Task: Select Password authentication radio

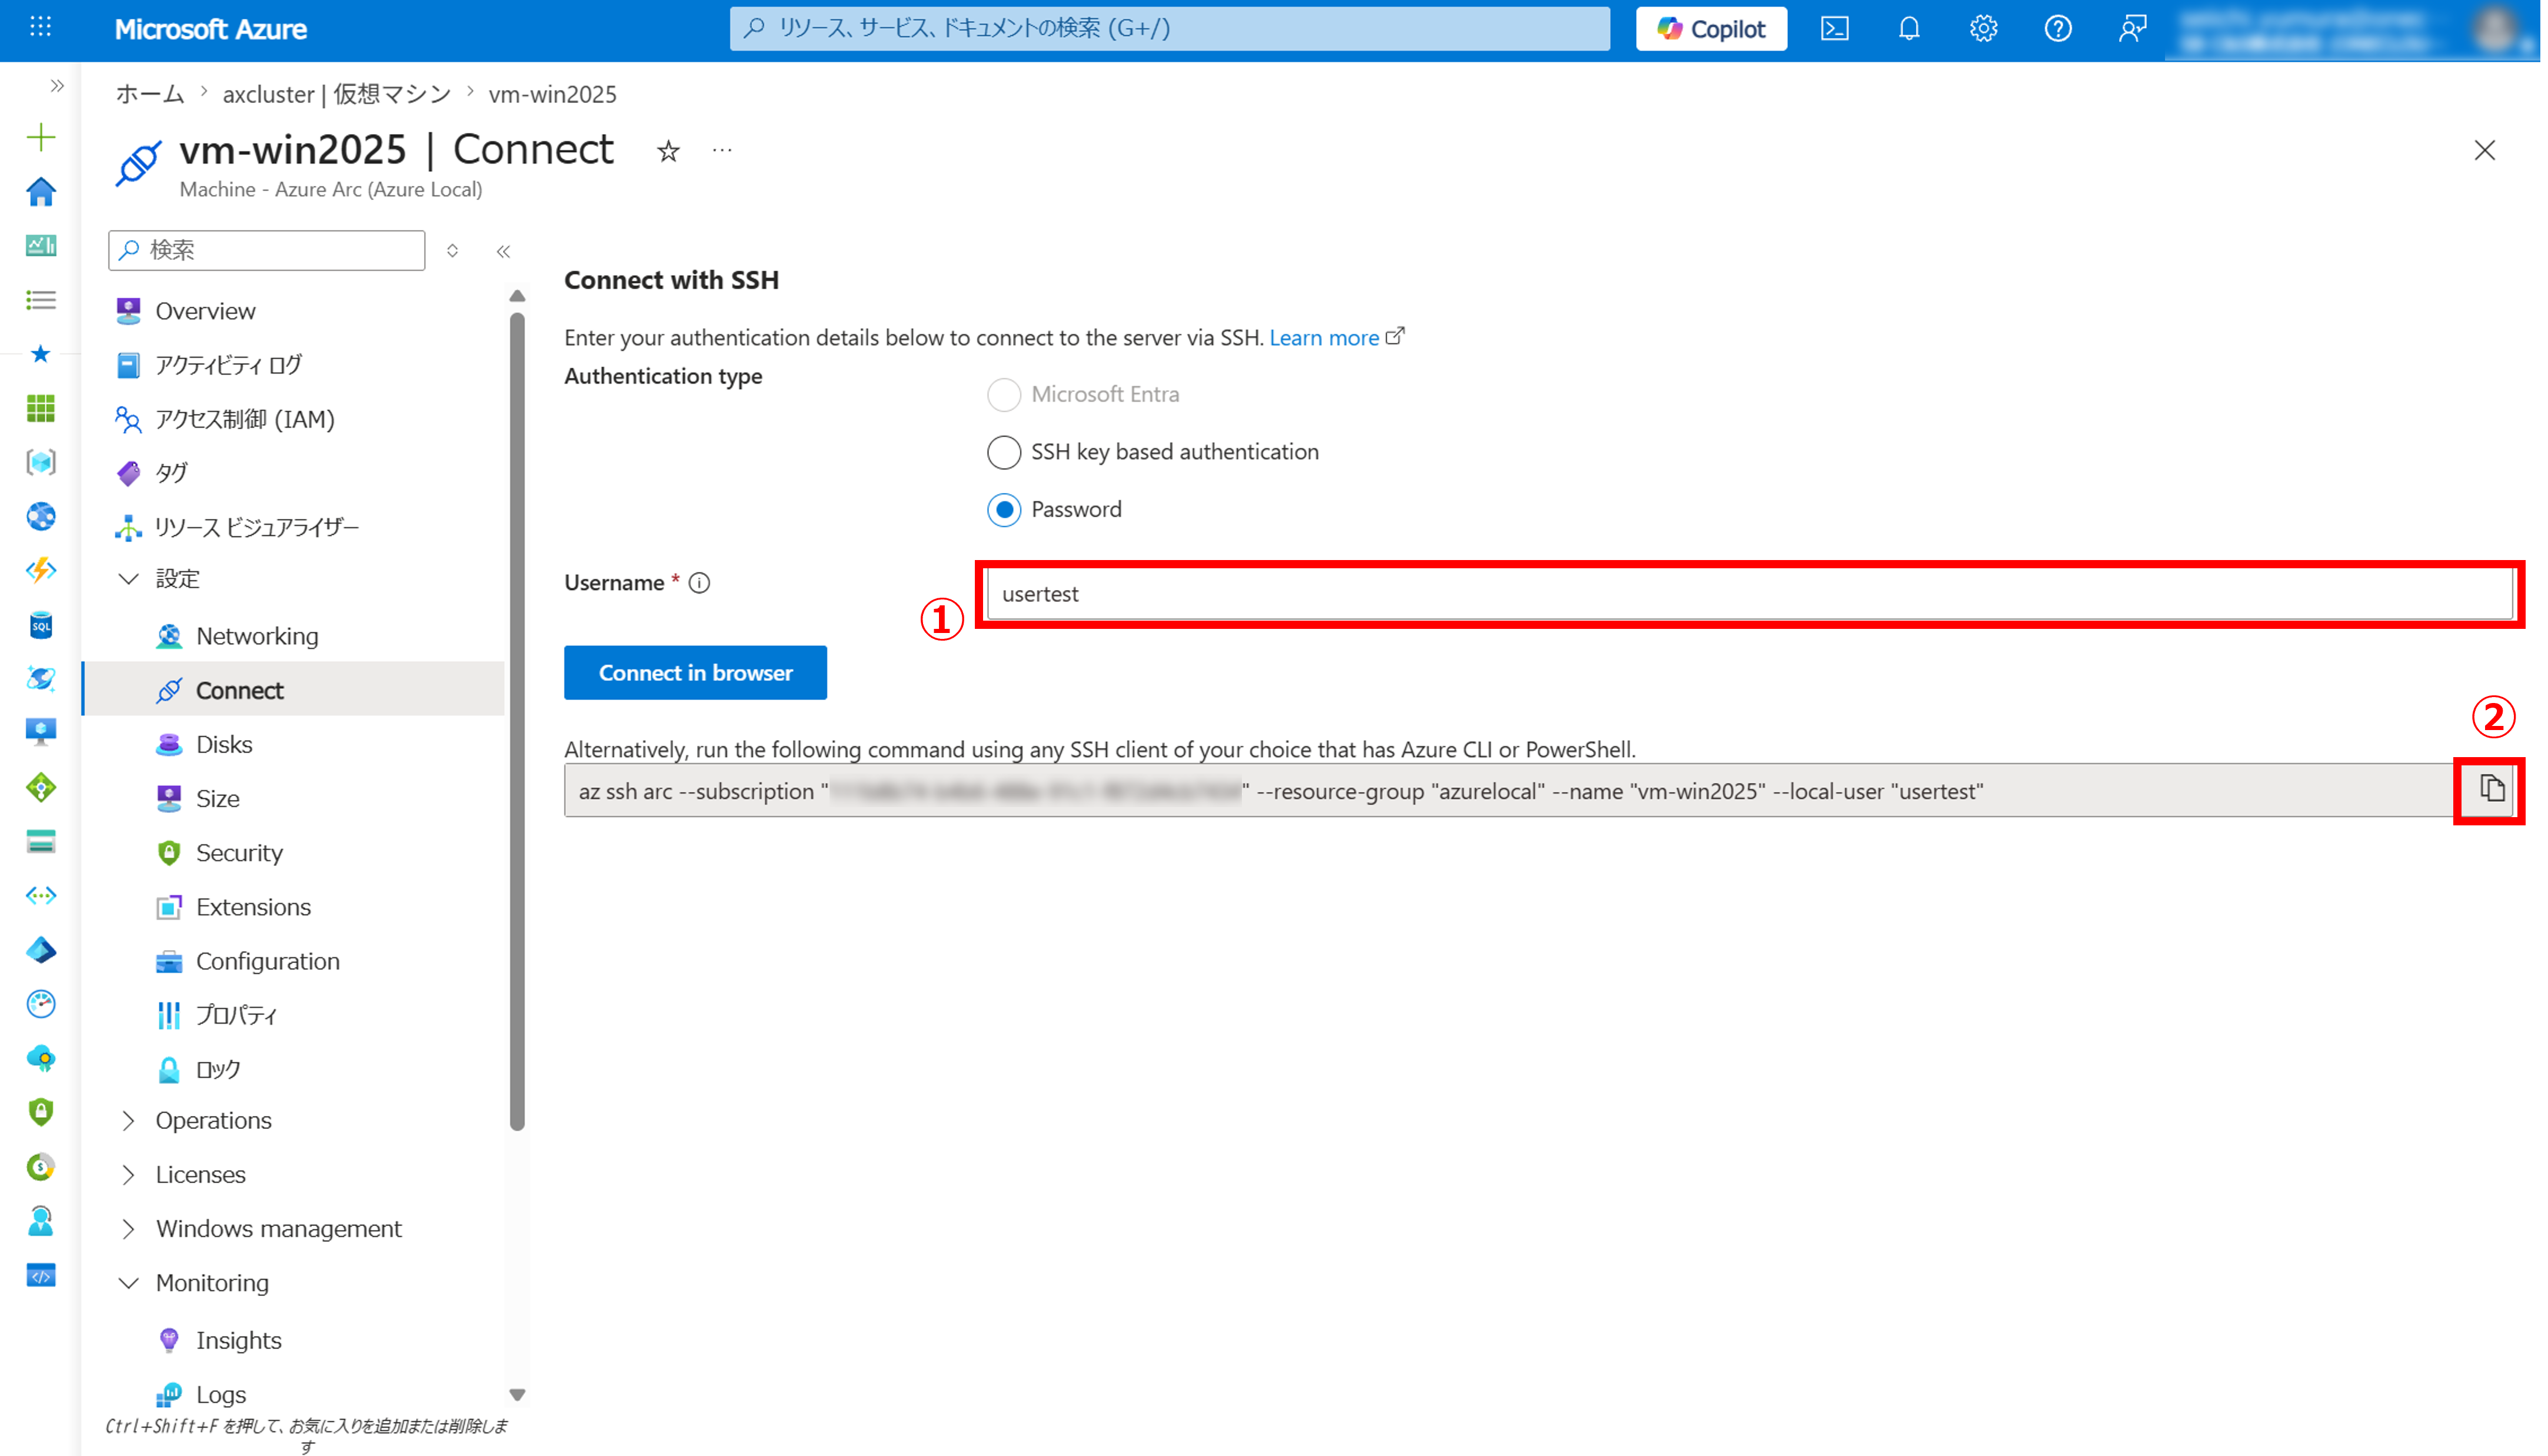Action: click(x=1003, y=510)
